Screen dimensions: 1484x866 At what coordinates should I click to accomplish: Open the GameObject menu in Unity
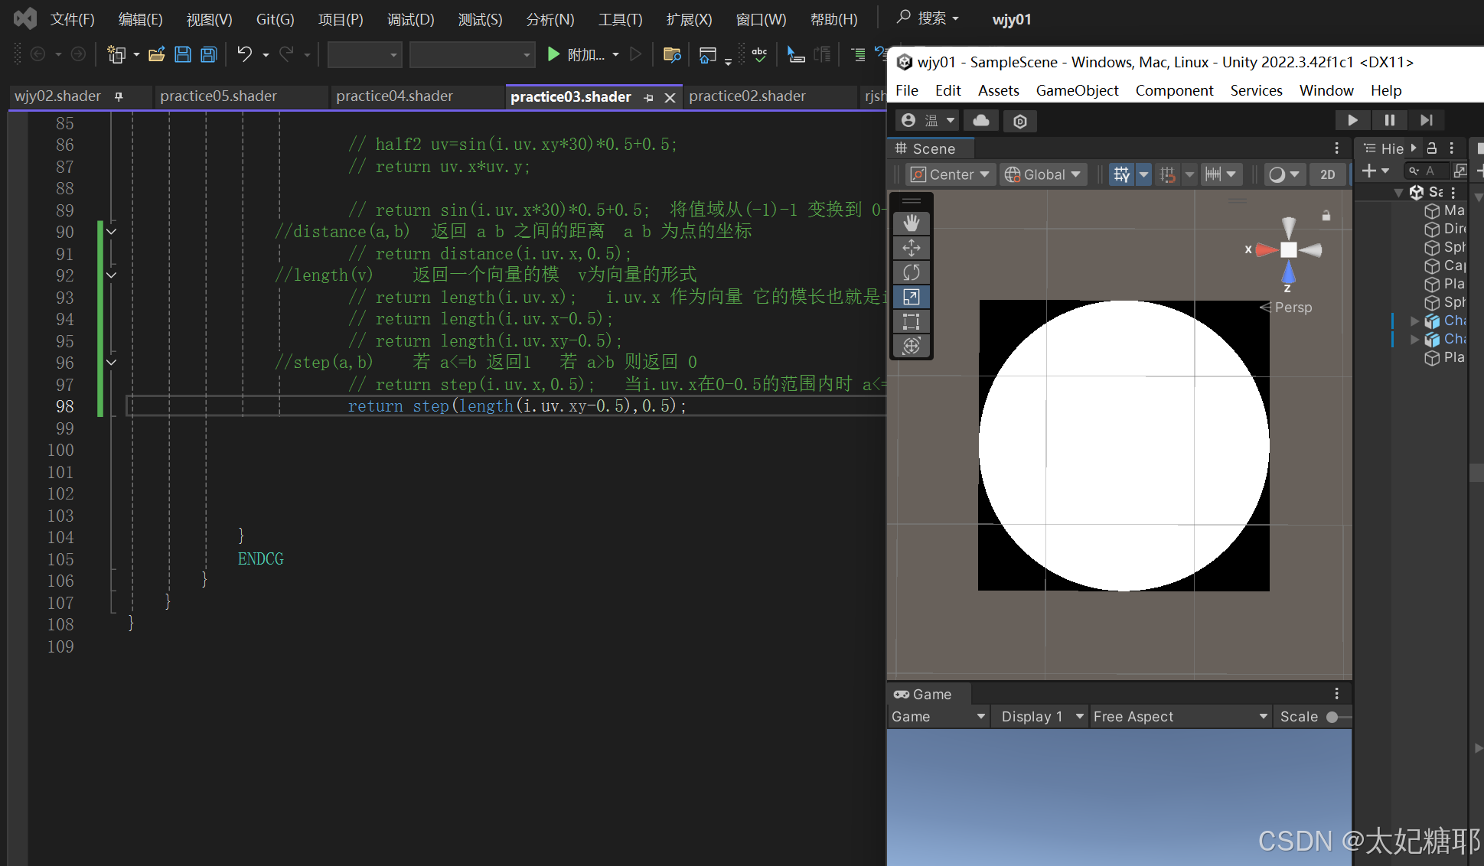point(1076,90)
